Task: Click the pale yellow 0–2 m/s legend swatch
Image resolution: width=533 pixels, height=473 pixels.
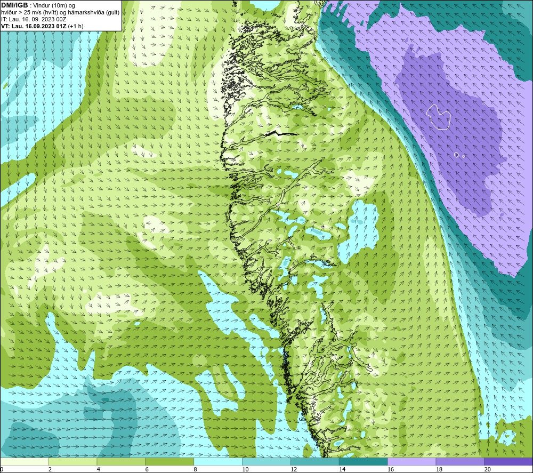Action: pyautogui.click(x=25, y=461)
